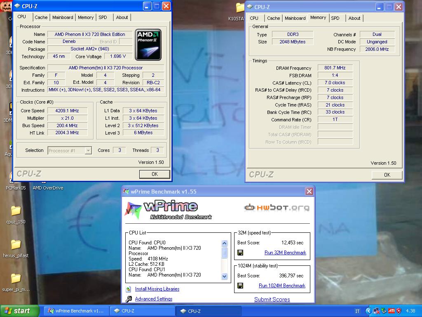Switch to wPrime Benchmark taskbar button
Image resolution: width=422 pixels, height=317 pixels.
pyautogui.click(x=76, y=311)
